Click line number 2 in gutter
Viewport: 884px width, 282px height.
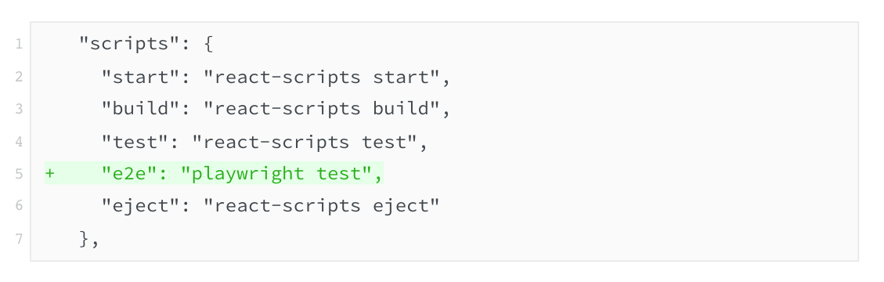pos(19,77)
